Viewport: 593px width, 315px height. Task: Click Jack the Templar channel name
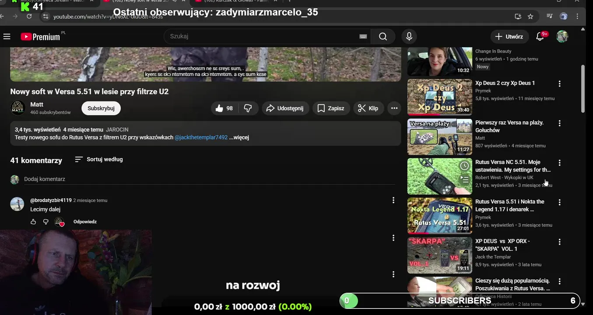pyautogui.click(x=493, y=257)
